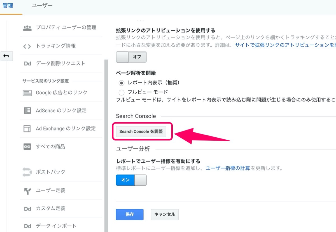Click the キャンセル button
Screen dimensions: 336x232
pos(165,215)
